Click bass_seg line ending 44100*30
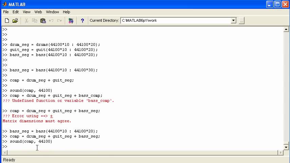This screenshot has height=163, width=290. coord(54,70)
